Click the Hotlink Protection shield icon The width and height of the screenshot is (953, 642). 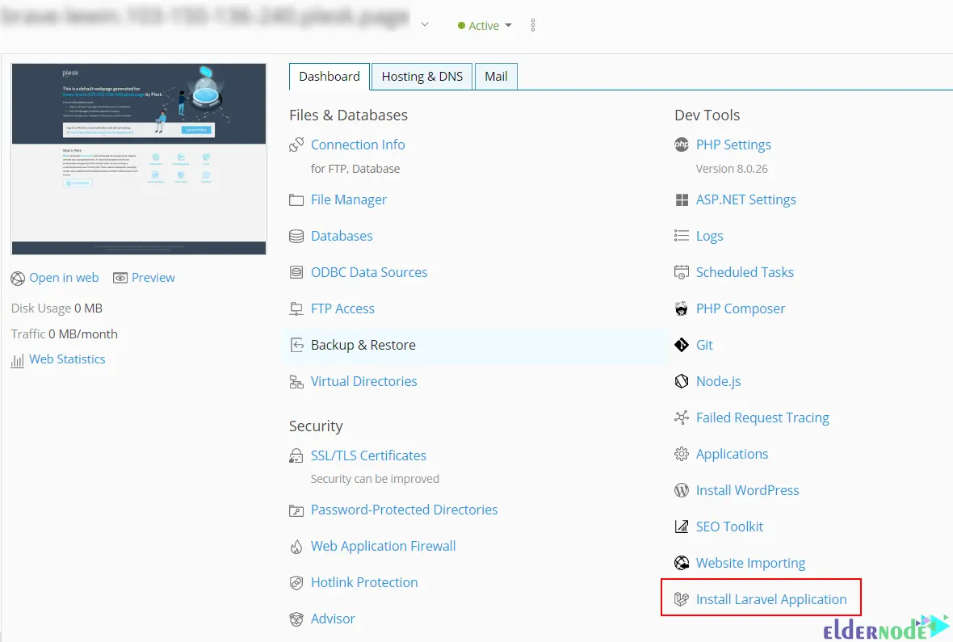[296, 583]
